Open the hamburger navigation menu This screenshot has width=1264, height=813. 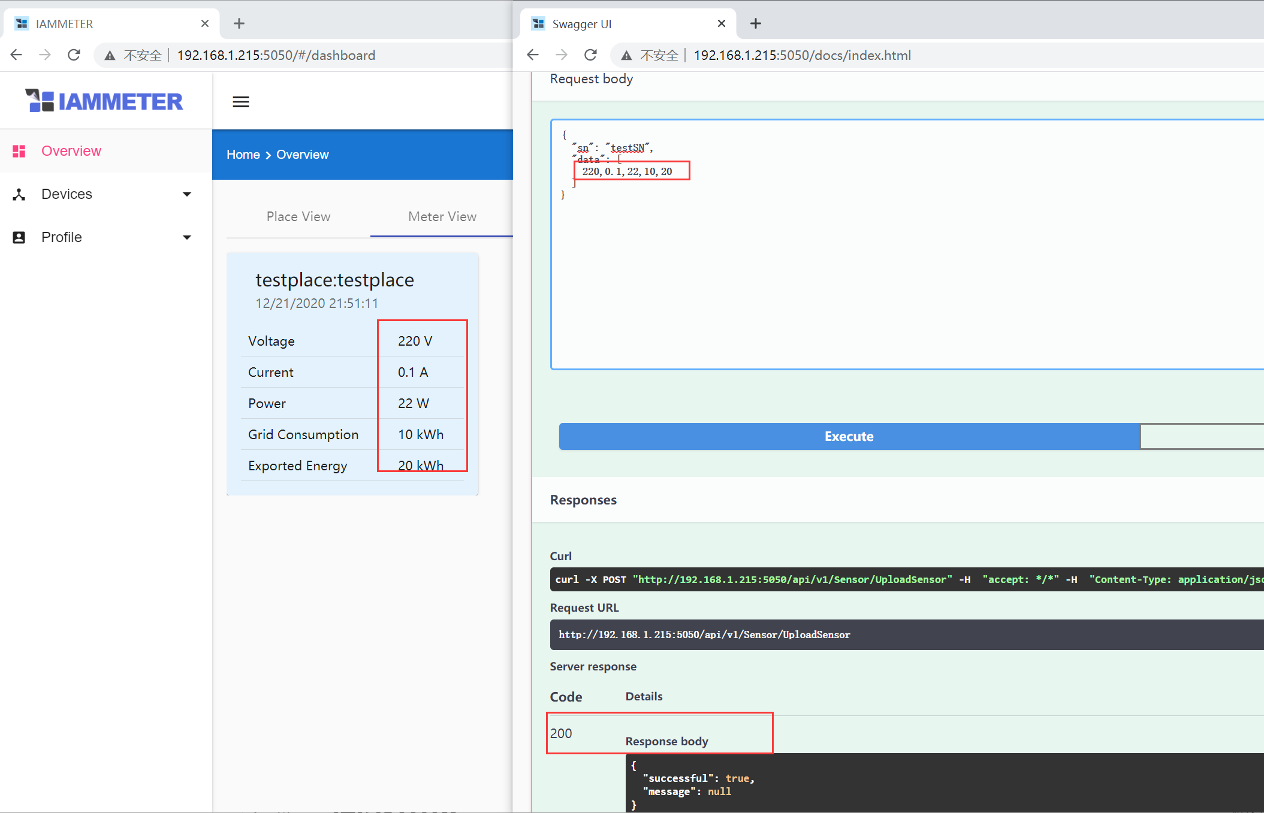coord(240,101)
